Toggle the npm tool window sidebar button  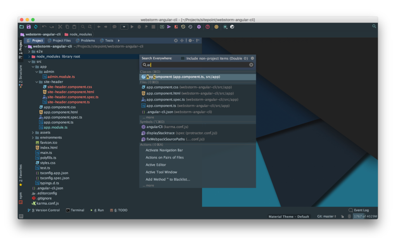[x=21, y=197]
